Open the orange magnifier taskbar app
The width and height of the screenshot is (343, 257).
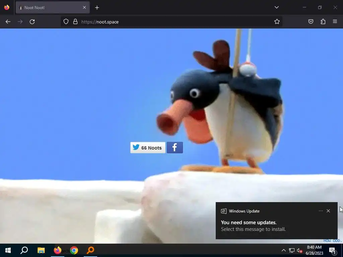pyautogui.click(x=90, y=250)
